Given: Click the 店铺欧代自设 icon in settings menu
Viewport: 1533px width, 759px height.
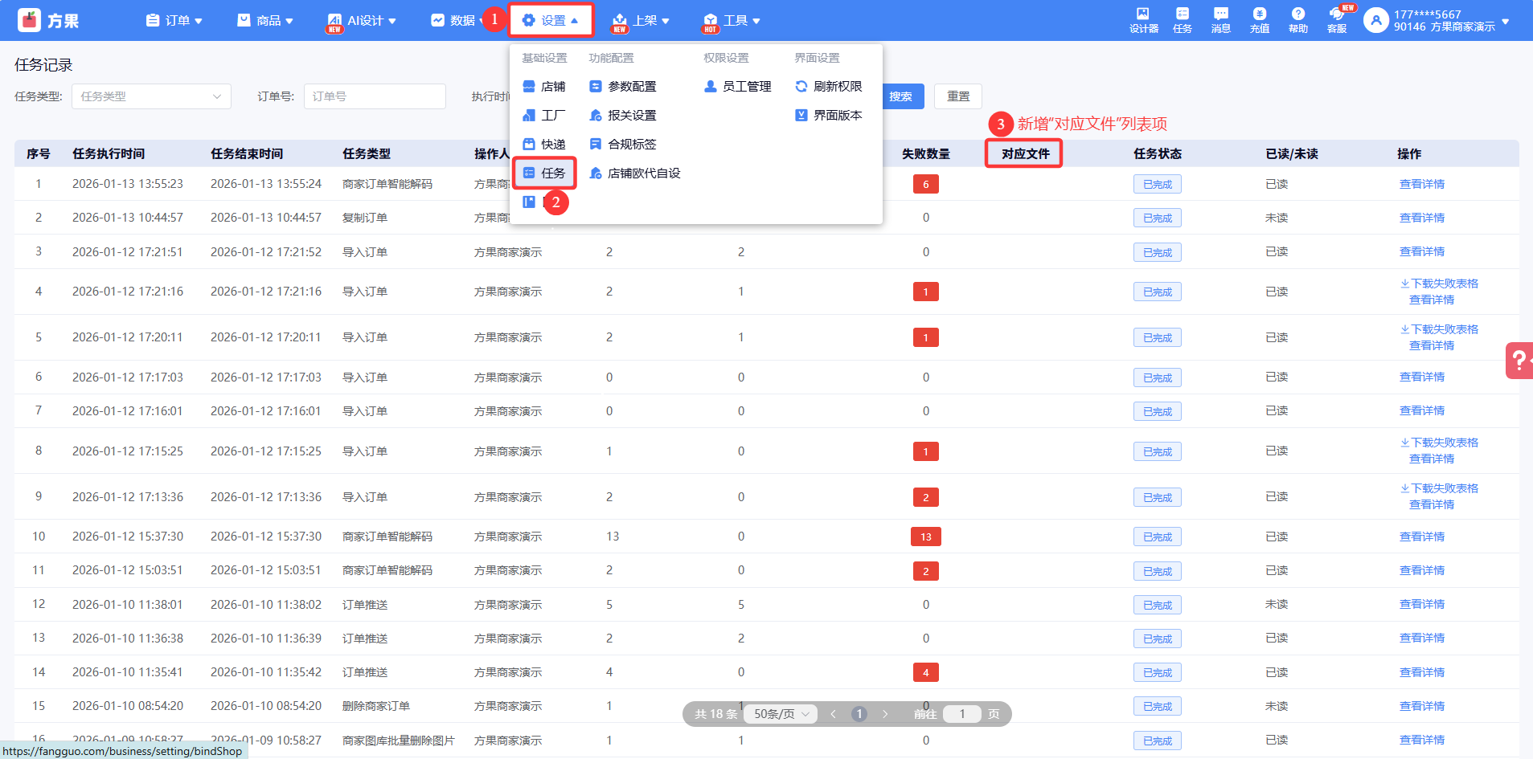Looking at the screenshot, I should pyautogui.click(x=596, y=173).
